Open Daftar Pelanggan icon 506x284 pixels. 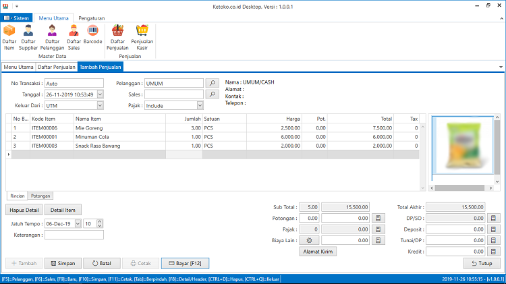point(52,37)
